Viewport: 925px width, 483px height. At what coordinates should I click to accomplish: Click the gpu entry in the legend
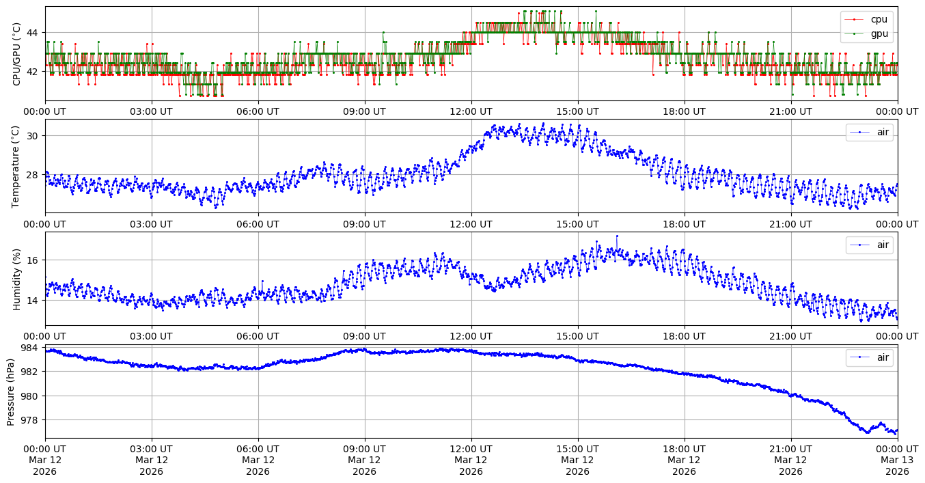[879, 33]
